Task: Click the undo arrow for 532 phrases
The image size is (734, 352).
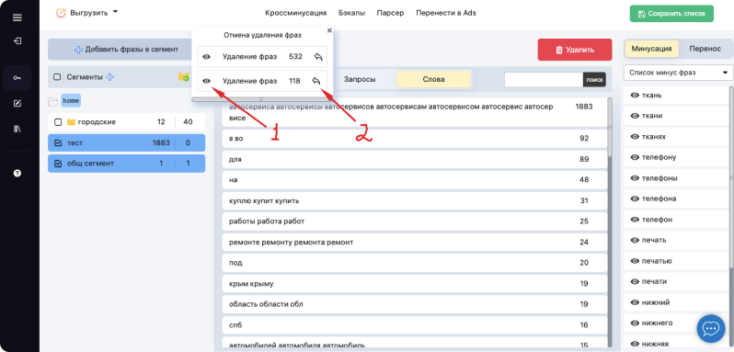Action: click(x=318, y=57)
